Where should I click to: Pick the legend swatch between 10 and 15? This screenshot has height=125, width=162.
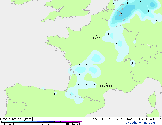[34, 122]
